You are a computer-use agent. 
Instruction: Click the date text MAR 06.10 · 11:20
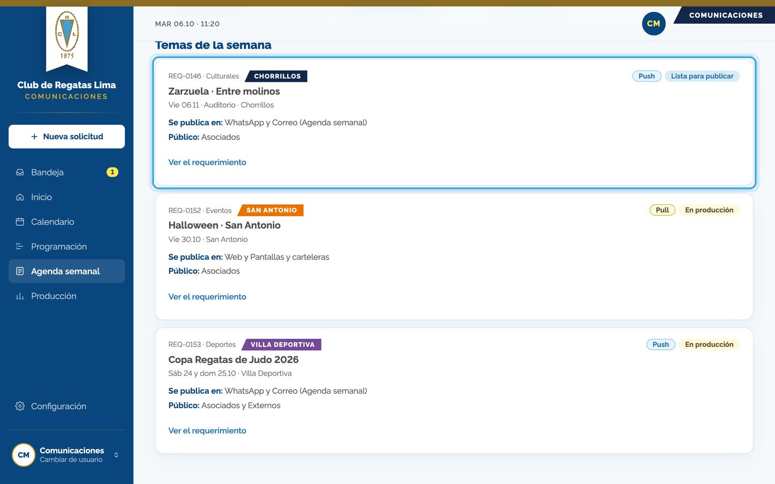[187, 24]
